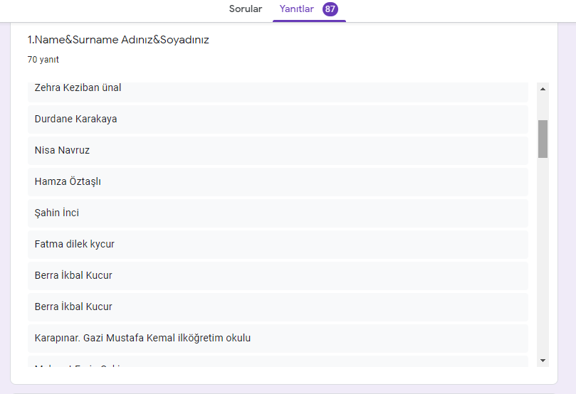The width and height of the screenshot is (576, 394).
Task: Click the response list scrollbar thumb
Action: tap(543, 139)
